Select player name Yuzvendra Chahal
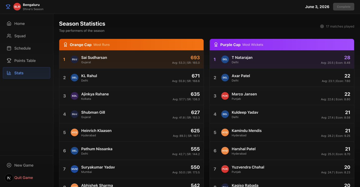The height and width of the screenshot is (187, 360). pyautogui.click(x=248, y=167)
